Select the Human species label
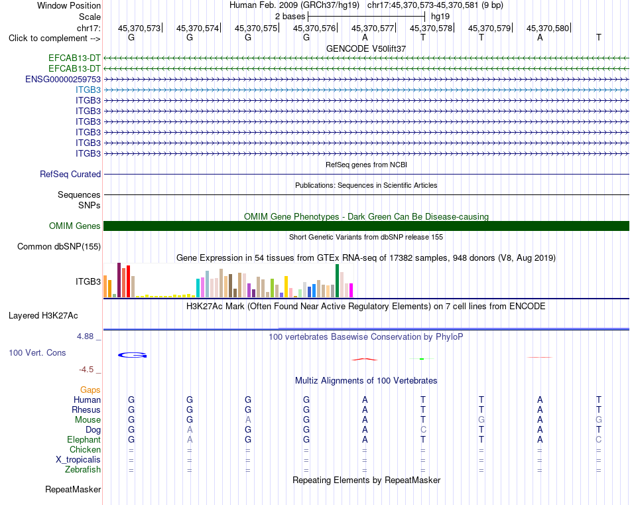Image resolution: width=630 pixels, height=505 pixels. pyautogui.click(x=87, y=399)
